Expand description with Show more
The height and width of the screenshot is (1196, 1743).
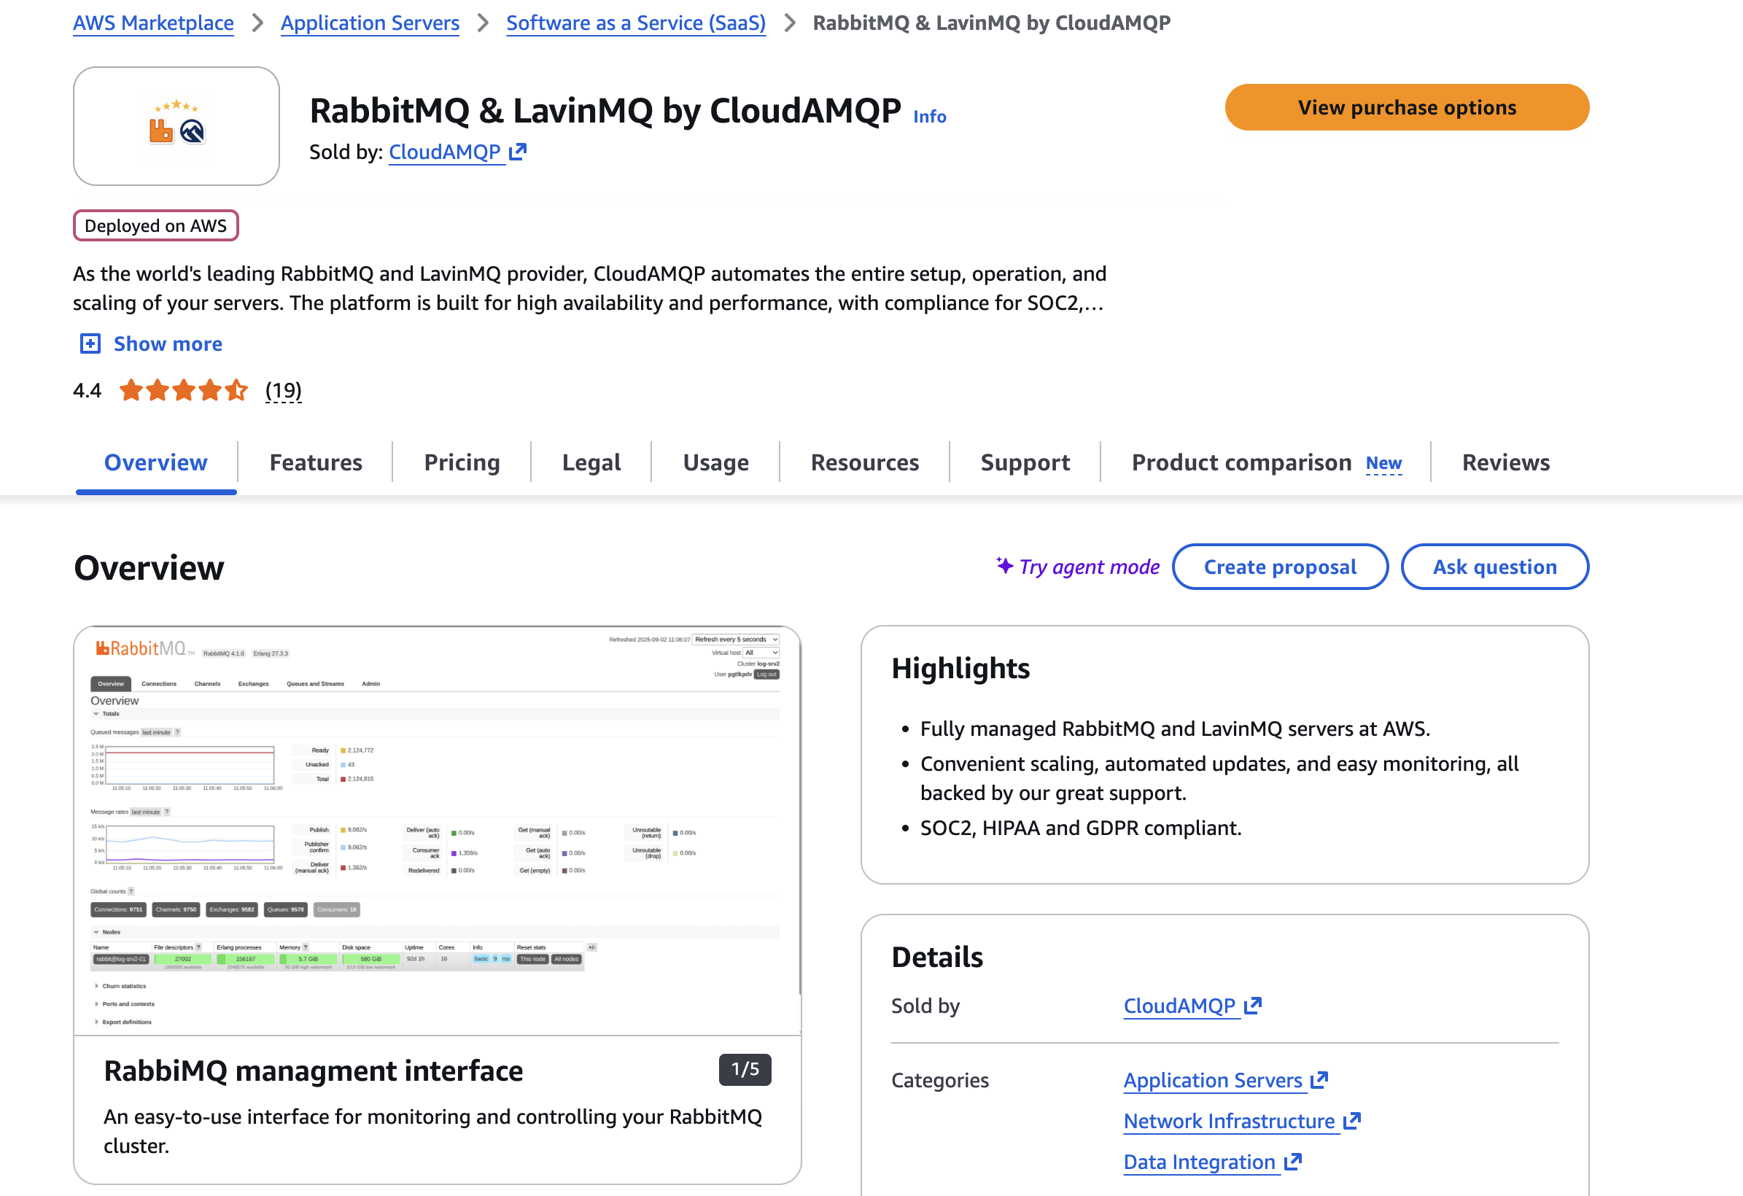167,343
